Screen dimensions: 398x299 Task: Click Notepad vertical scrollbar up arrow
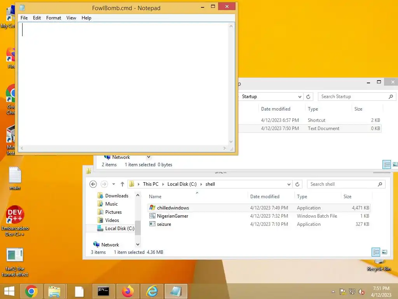pos(231,26)
